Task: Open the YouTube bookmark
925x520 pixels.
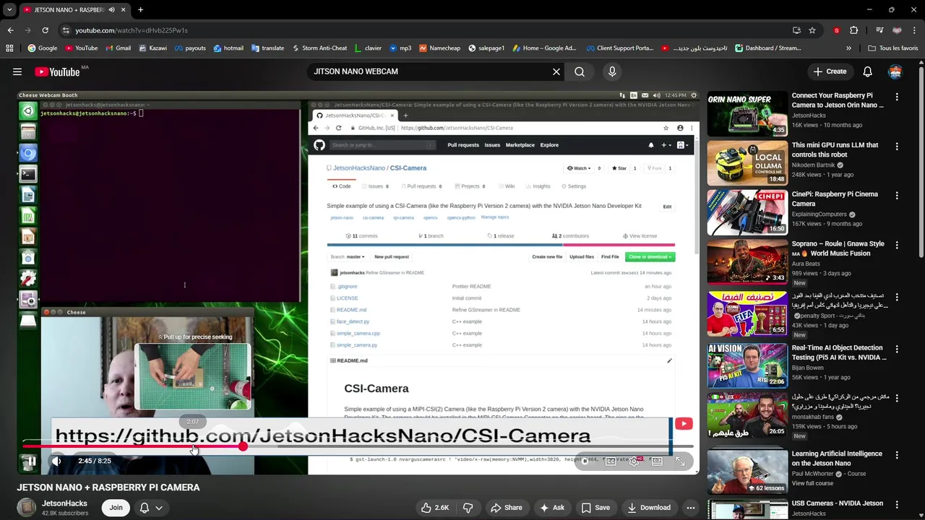Action: [81, 48]
